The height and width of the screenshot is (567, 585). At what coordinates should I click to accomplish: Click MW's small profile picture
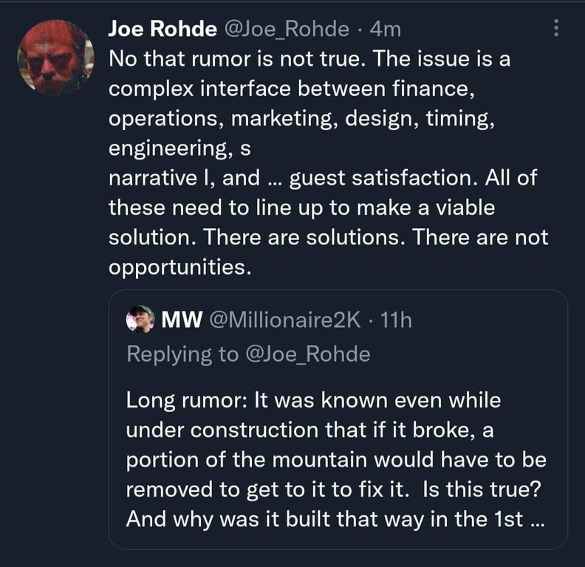(x=140, y=319)
